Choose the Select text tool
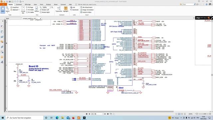Screen dimensions: 213x120 7,10
